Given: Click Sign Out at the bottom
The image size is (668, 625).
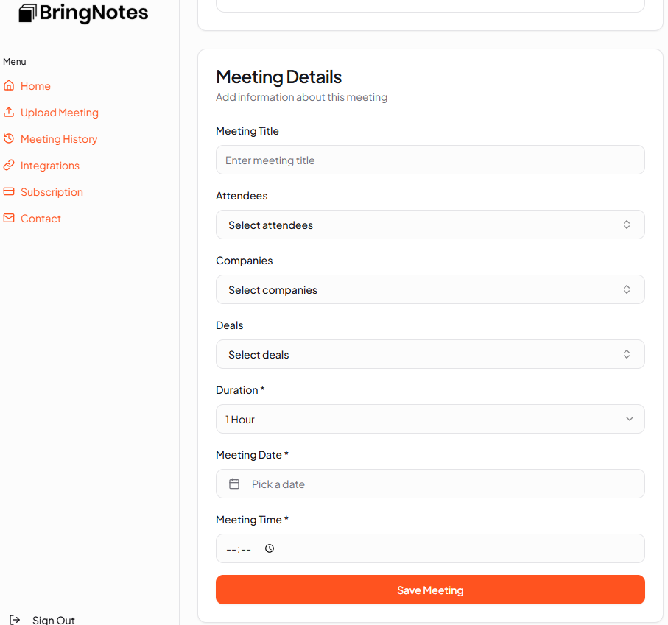Looking at the screenshot, I should click(x=53, y=619).
